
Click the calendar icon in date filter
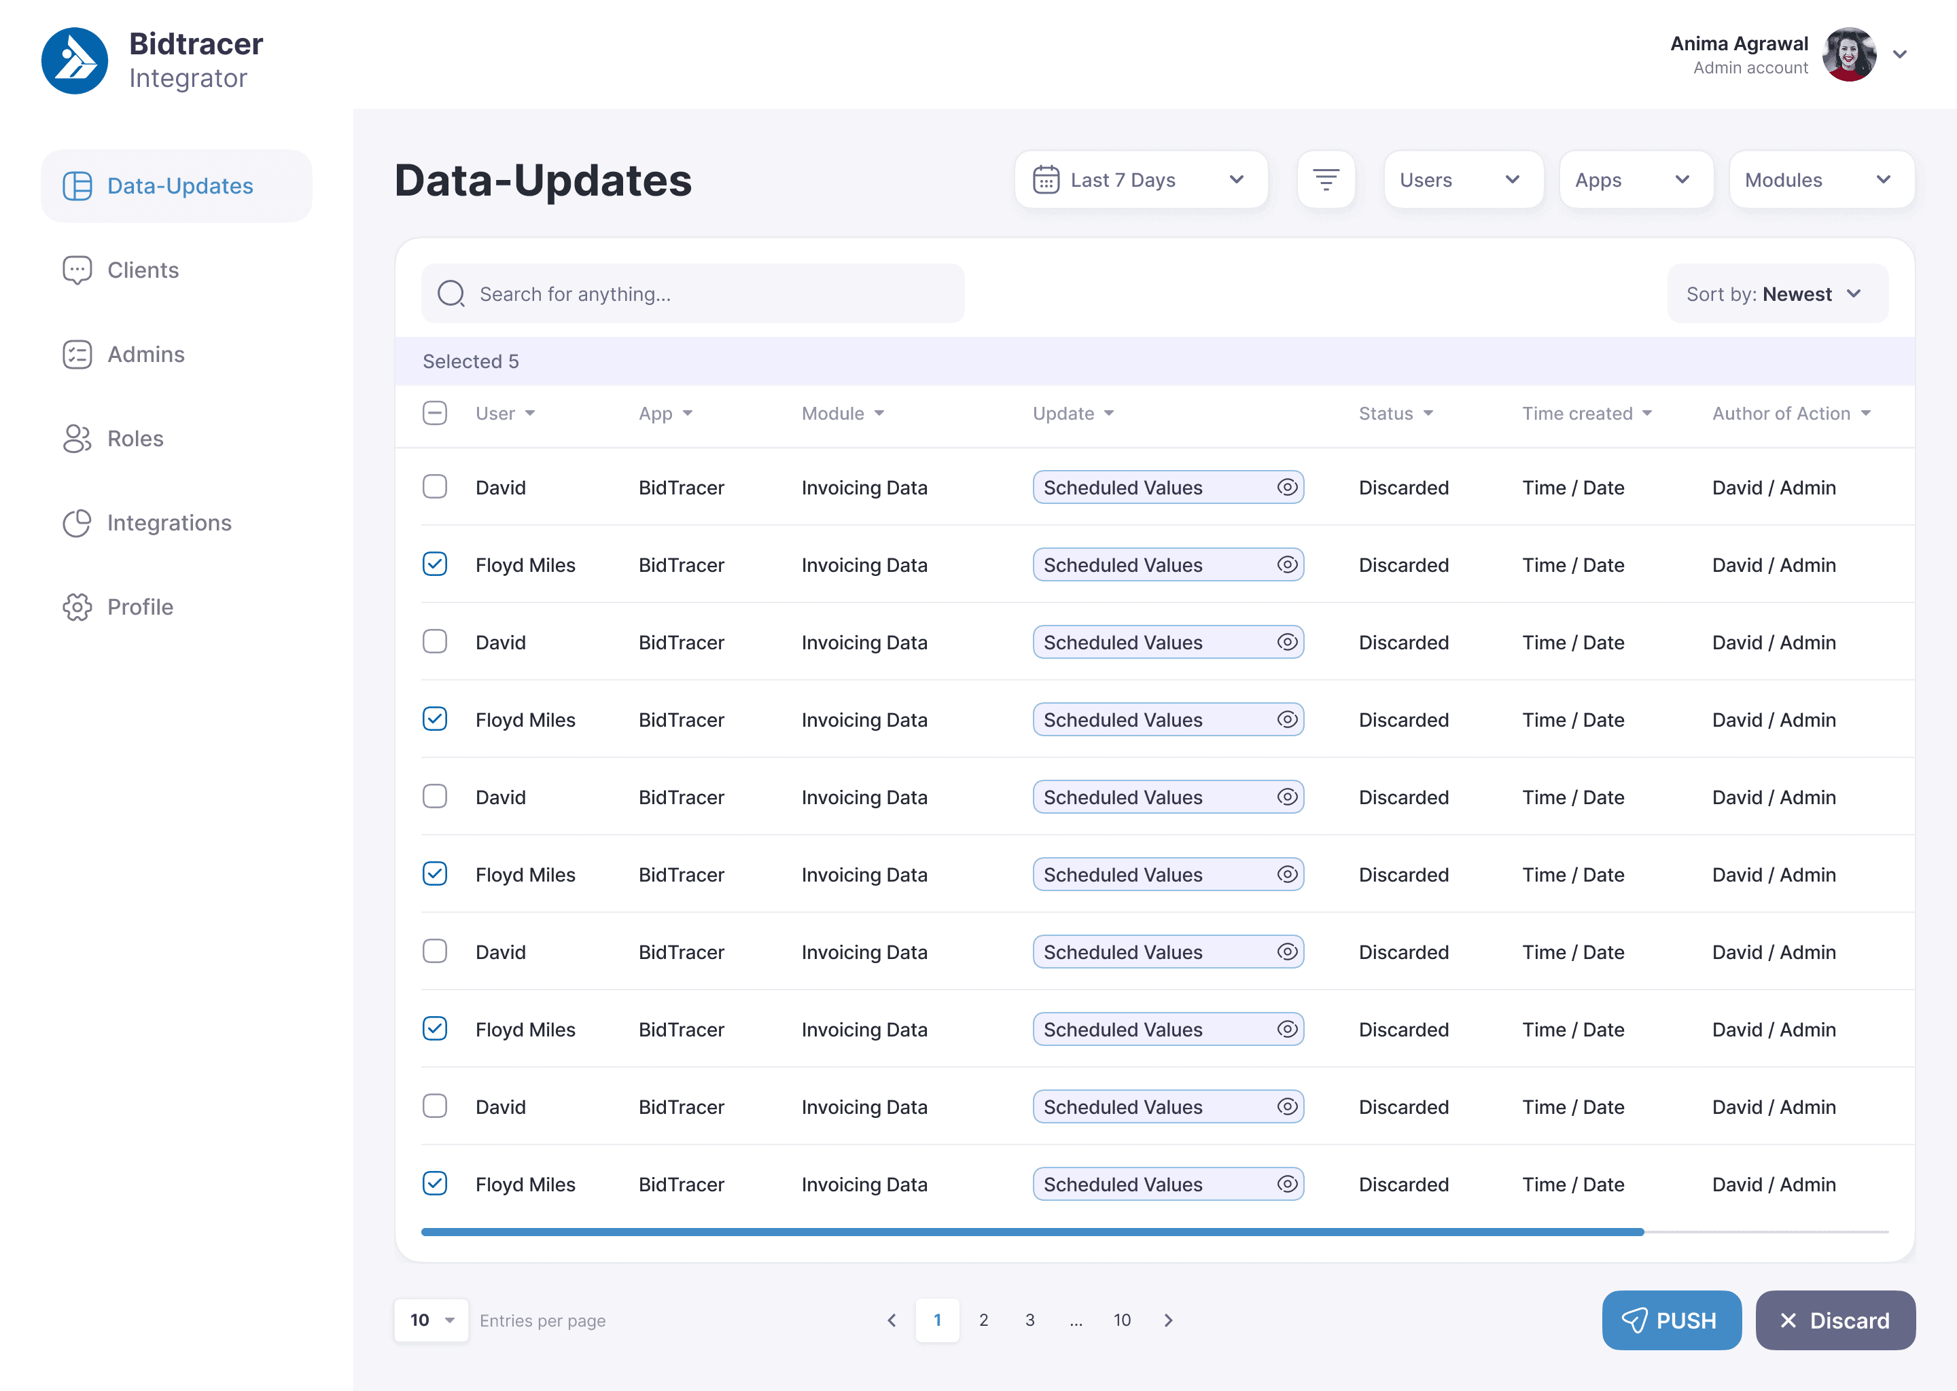[1046, 180]
